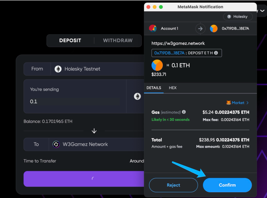Click the gas estimated info icon
The image size is (267, 198).
[x=184, y=112]
